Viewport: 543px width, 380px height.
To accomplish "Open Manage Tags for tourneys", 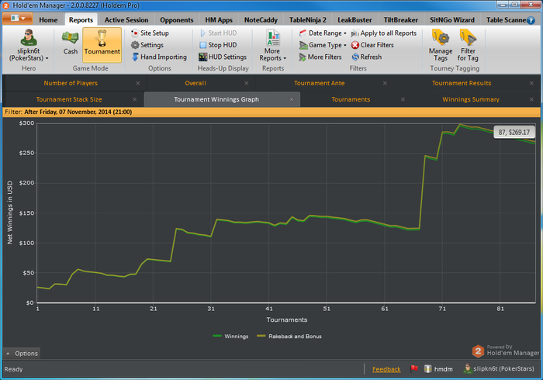I will click(x=441, y=45).
